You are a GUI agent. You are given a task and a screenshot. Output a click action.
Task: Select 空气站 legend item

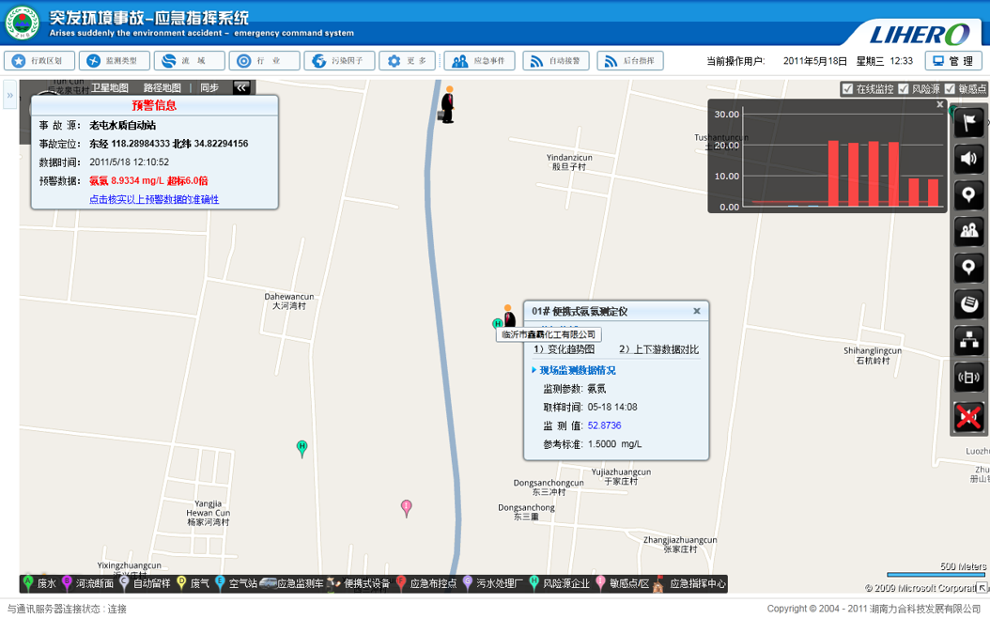(x=236, y=584)
